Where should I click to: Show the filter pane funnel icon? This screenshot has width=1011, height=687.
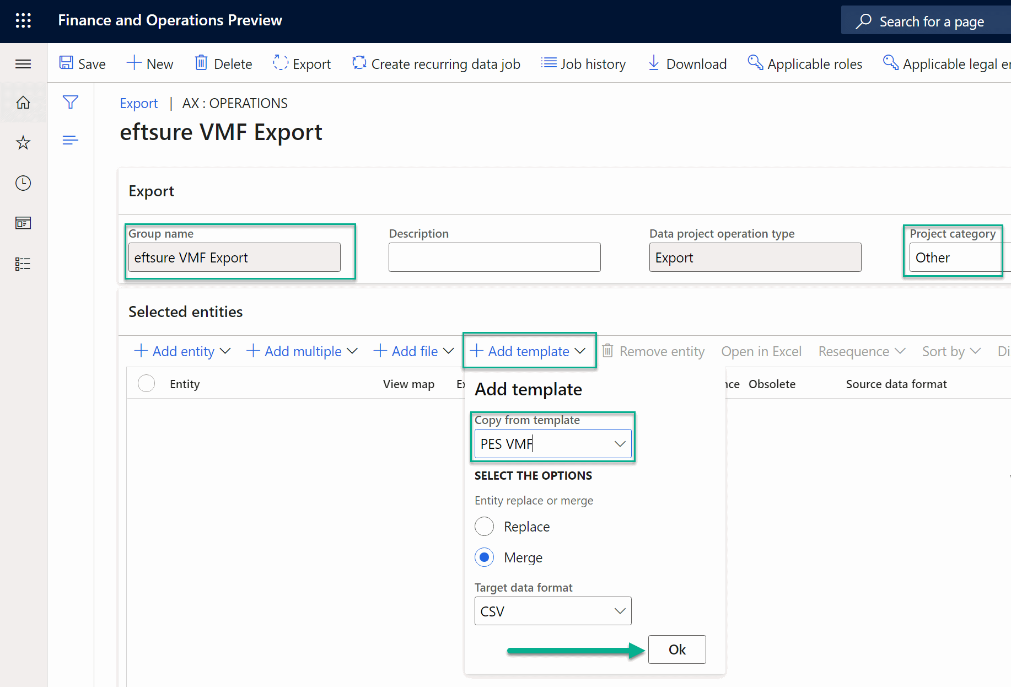[x=71, y=102]
